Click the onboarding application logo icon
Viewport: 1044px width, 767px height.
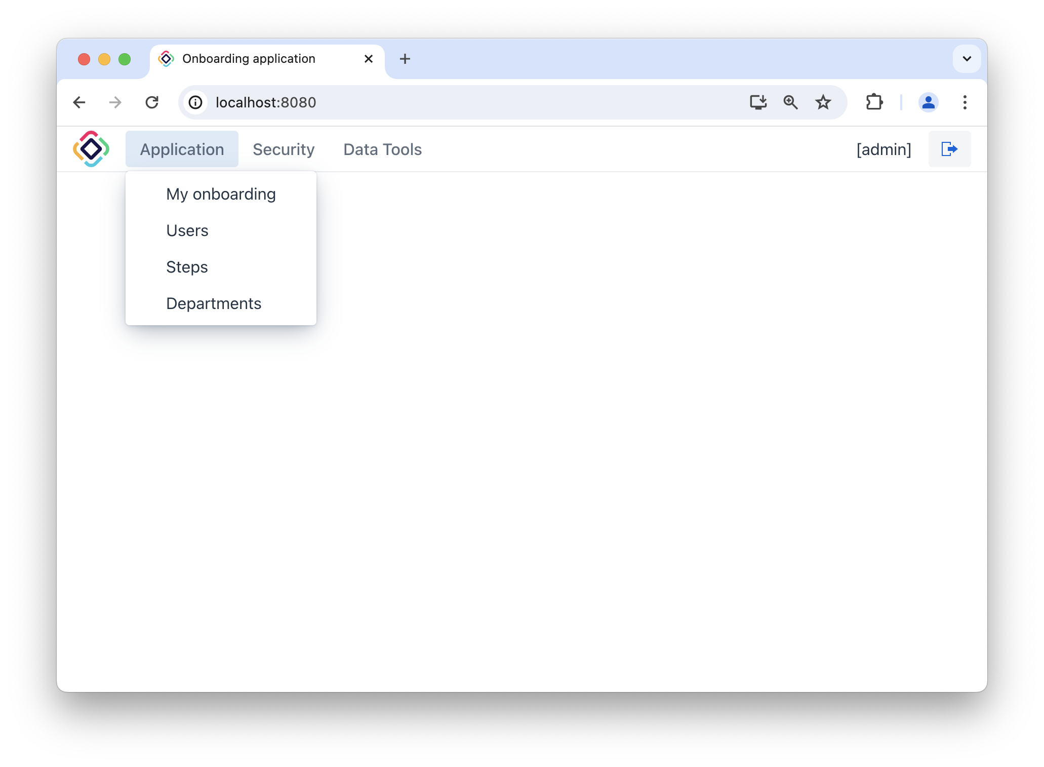(x=91, y=149)
